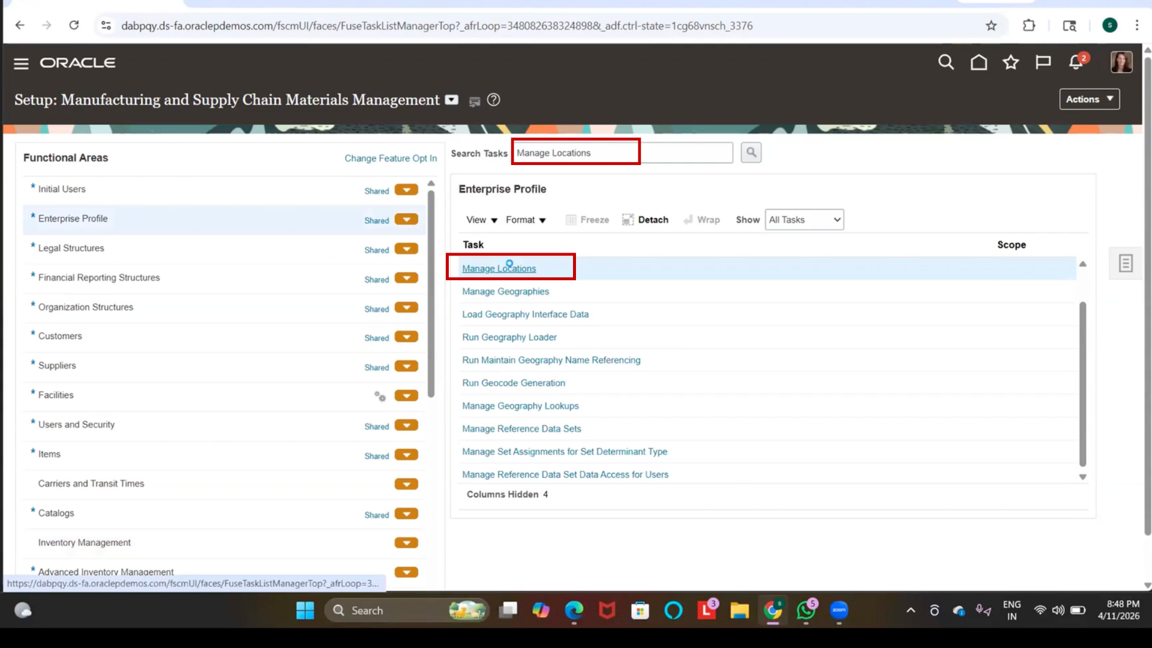The width and height of the screenshot is (1152, 648).
Task: Show hidden system tray icons chevron
Action: pyautogui.click(x=910, y=610)
